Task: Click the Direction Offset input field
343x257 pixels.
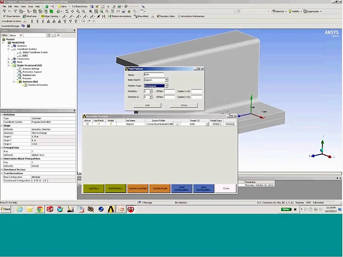Action: pos(170,91)
